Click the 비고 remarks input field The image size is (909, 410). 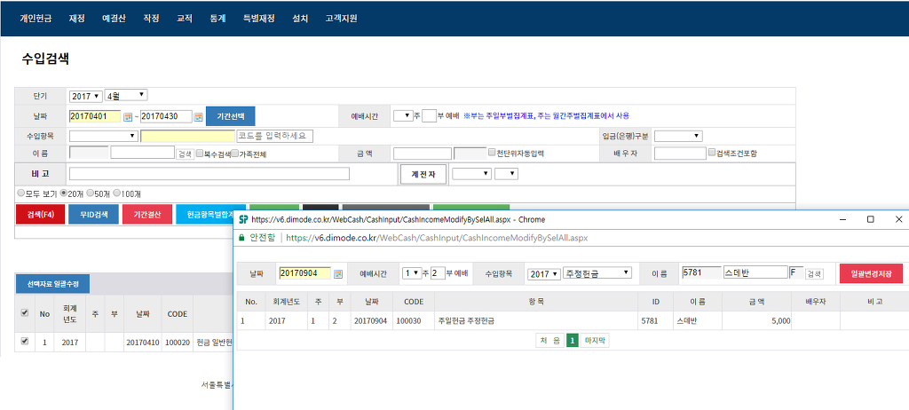tap(209, 174)
